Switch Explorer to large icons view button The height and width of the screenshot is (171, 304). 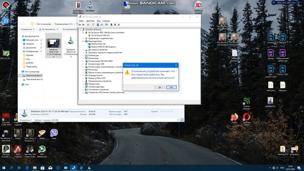click(x=181, y=120)
